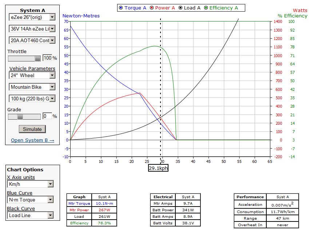314x240 pixels.
Task: Expand the 100 kg weight dropdown
Action: 32,99
